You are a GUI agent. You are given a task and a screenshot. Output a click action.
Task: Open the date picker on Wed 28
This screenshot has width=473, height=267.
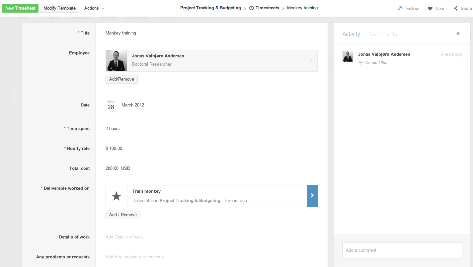(x=111, y=105)
